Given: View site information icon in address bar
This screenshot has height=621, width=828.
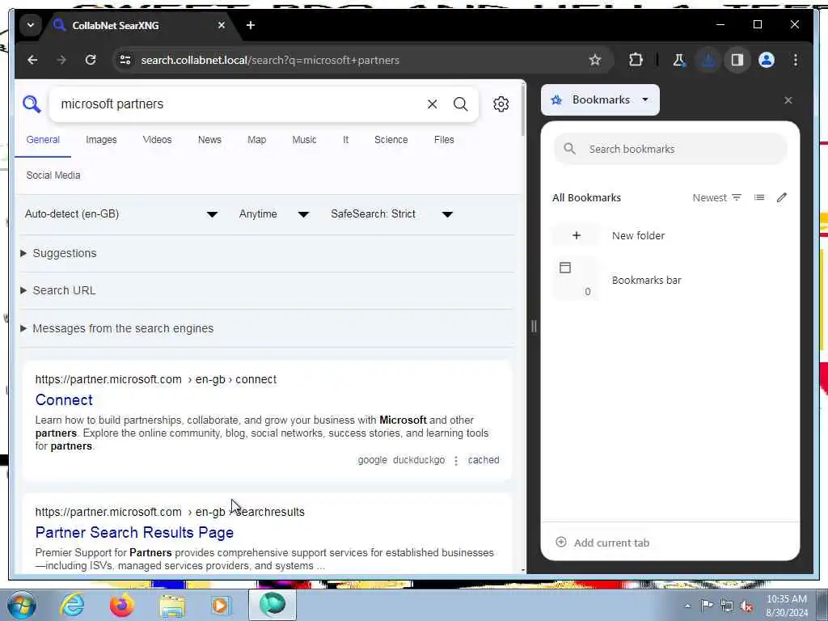Looking at the screenshot, I should click(x=125, y=60).
